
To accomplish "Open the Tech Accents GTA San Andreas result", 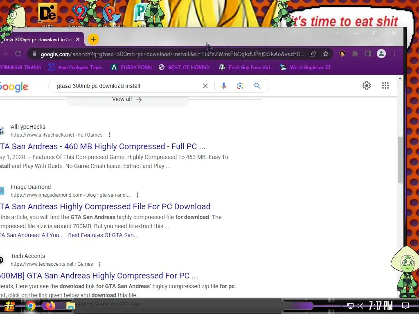I will [99, 276].
